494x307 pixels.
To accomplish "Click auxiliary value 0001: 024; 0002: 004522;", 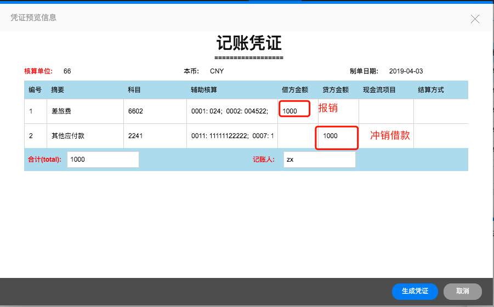I will click(230, 111).
